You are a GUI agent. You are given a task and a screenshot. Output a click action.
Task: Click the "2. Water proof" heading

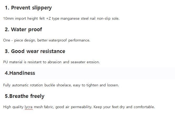click(x=23, y=29)
